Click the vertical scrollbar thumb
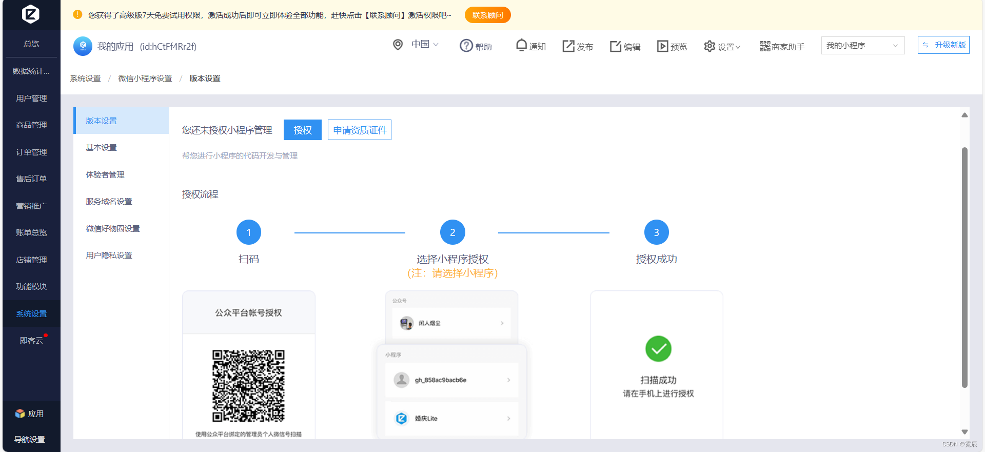Screen dimensions: 985x452 (x=964, y=267)
